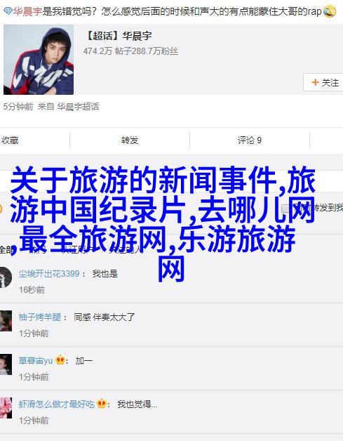Follow the super topic with 关注

(323, 82)
